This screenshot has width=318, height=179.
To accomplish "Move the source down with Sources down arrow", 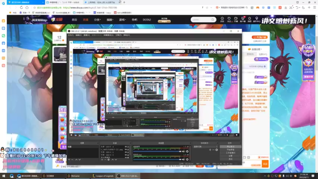I will [x=116, y=160].
